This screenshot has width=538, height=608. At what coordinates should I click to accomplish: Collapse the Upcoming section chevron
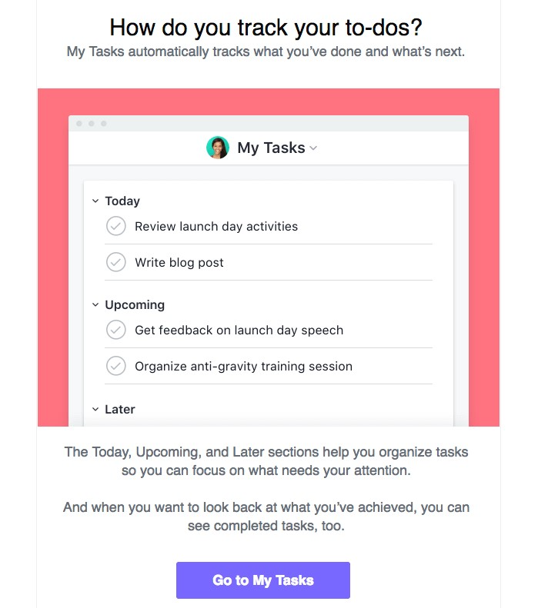95,305
